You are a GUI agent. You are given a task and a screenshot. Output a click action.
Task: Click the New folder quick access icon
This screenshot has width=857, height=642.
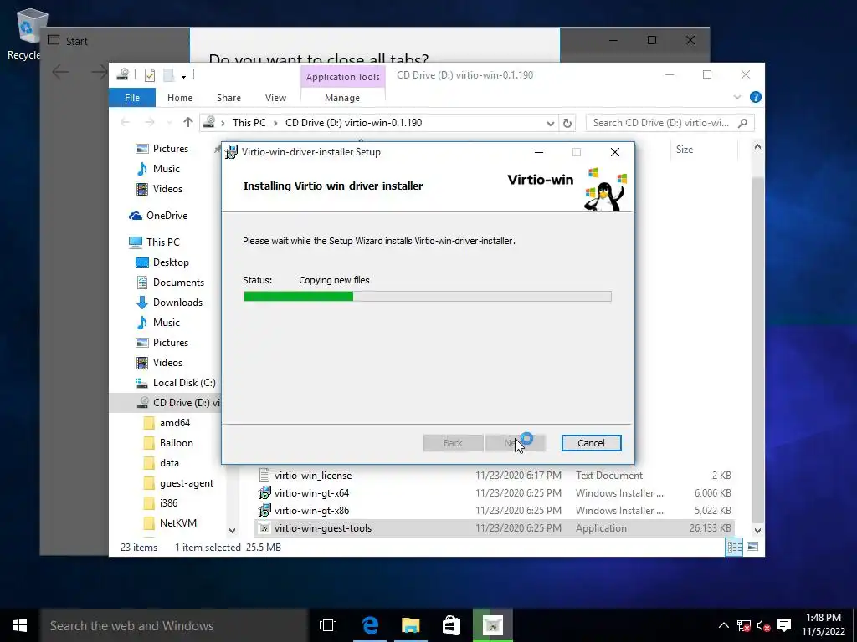[168, 75]
